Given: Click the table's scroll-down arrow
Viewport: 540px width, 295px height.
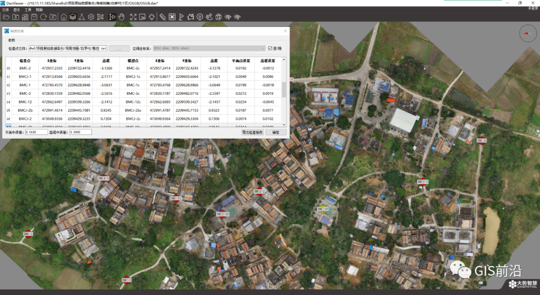Looking at the screenshot, I should pos(284,124).
